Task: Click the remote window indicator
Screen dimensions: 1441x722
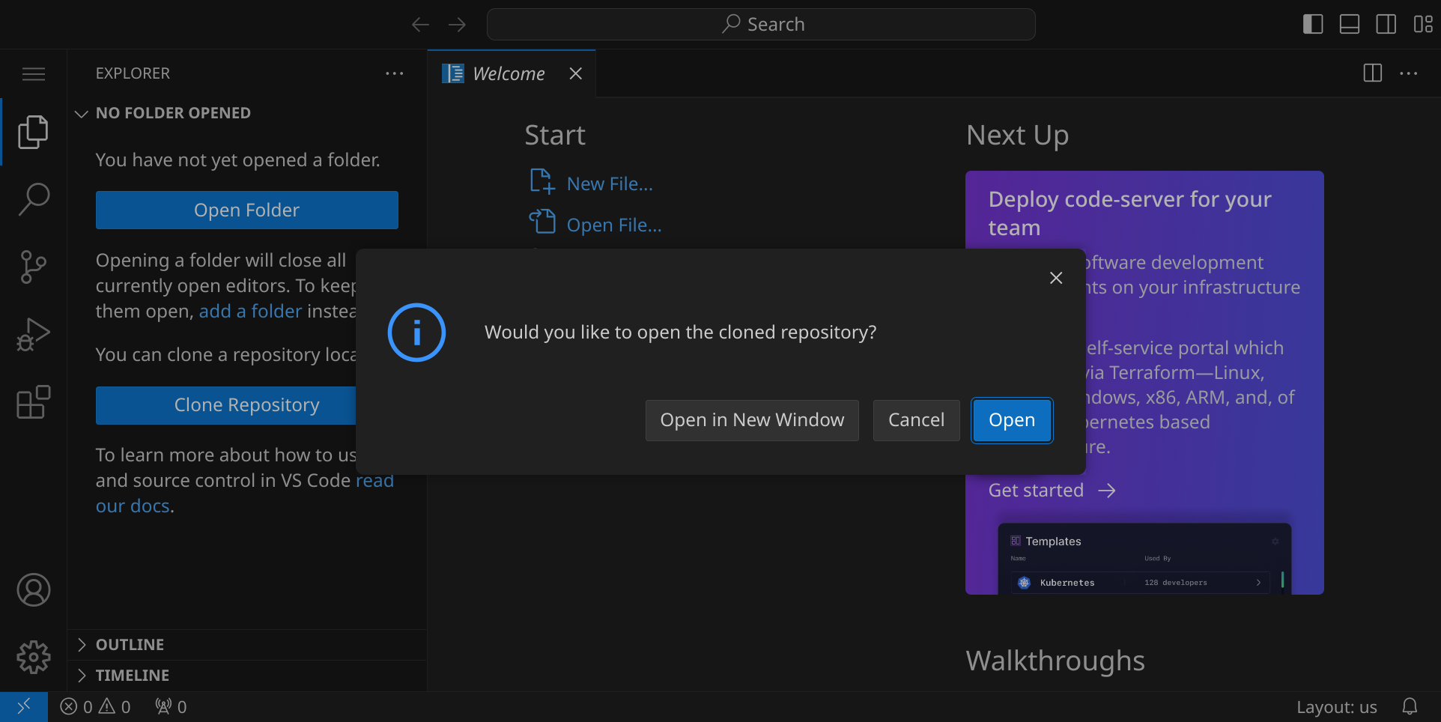Action: point(24,706)
